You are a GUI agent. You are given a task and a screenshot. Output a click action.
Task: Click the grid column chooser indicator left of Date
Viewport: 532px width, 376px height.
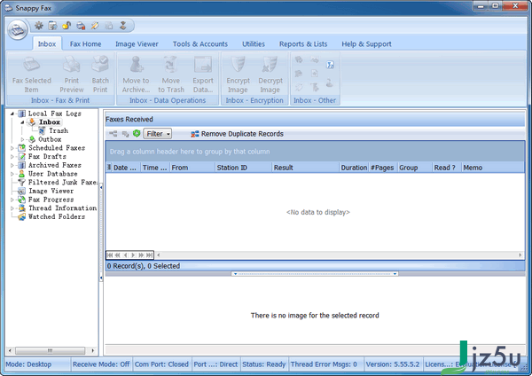tap(109, 168)
